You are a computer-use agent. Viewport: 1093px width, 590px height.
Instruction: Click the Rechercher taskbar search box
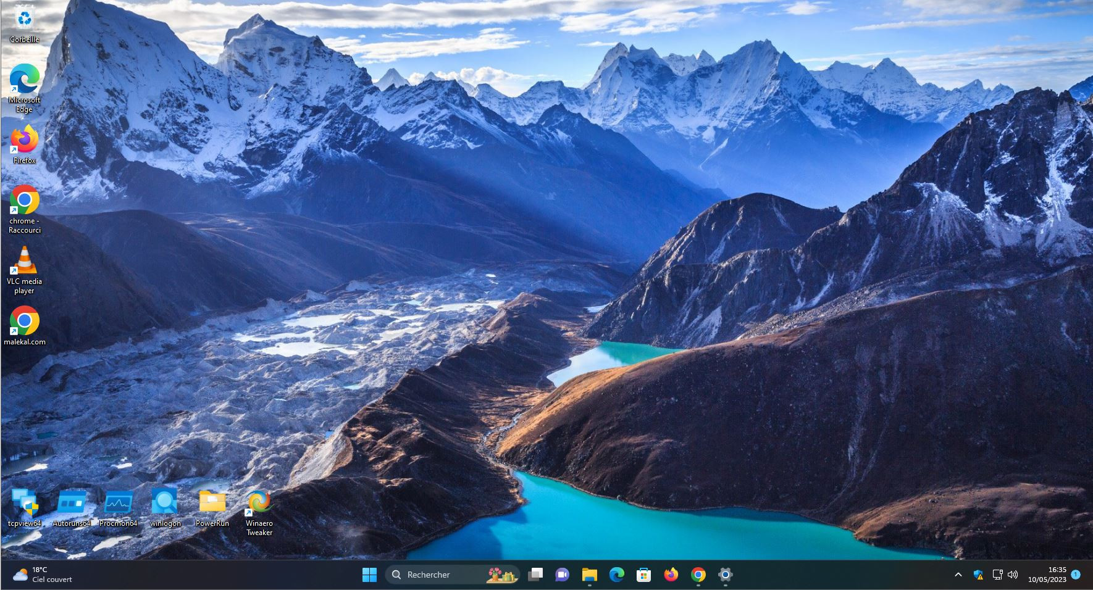(453, 575)
